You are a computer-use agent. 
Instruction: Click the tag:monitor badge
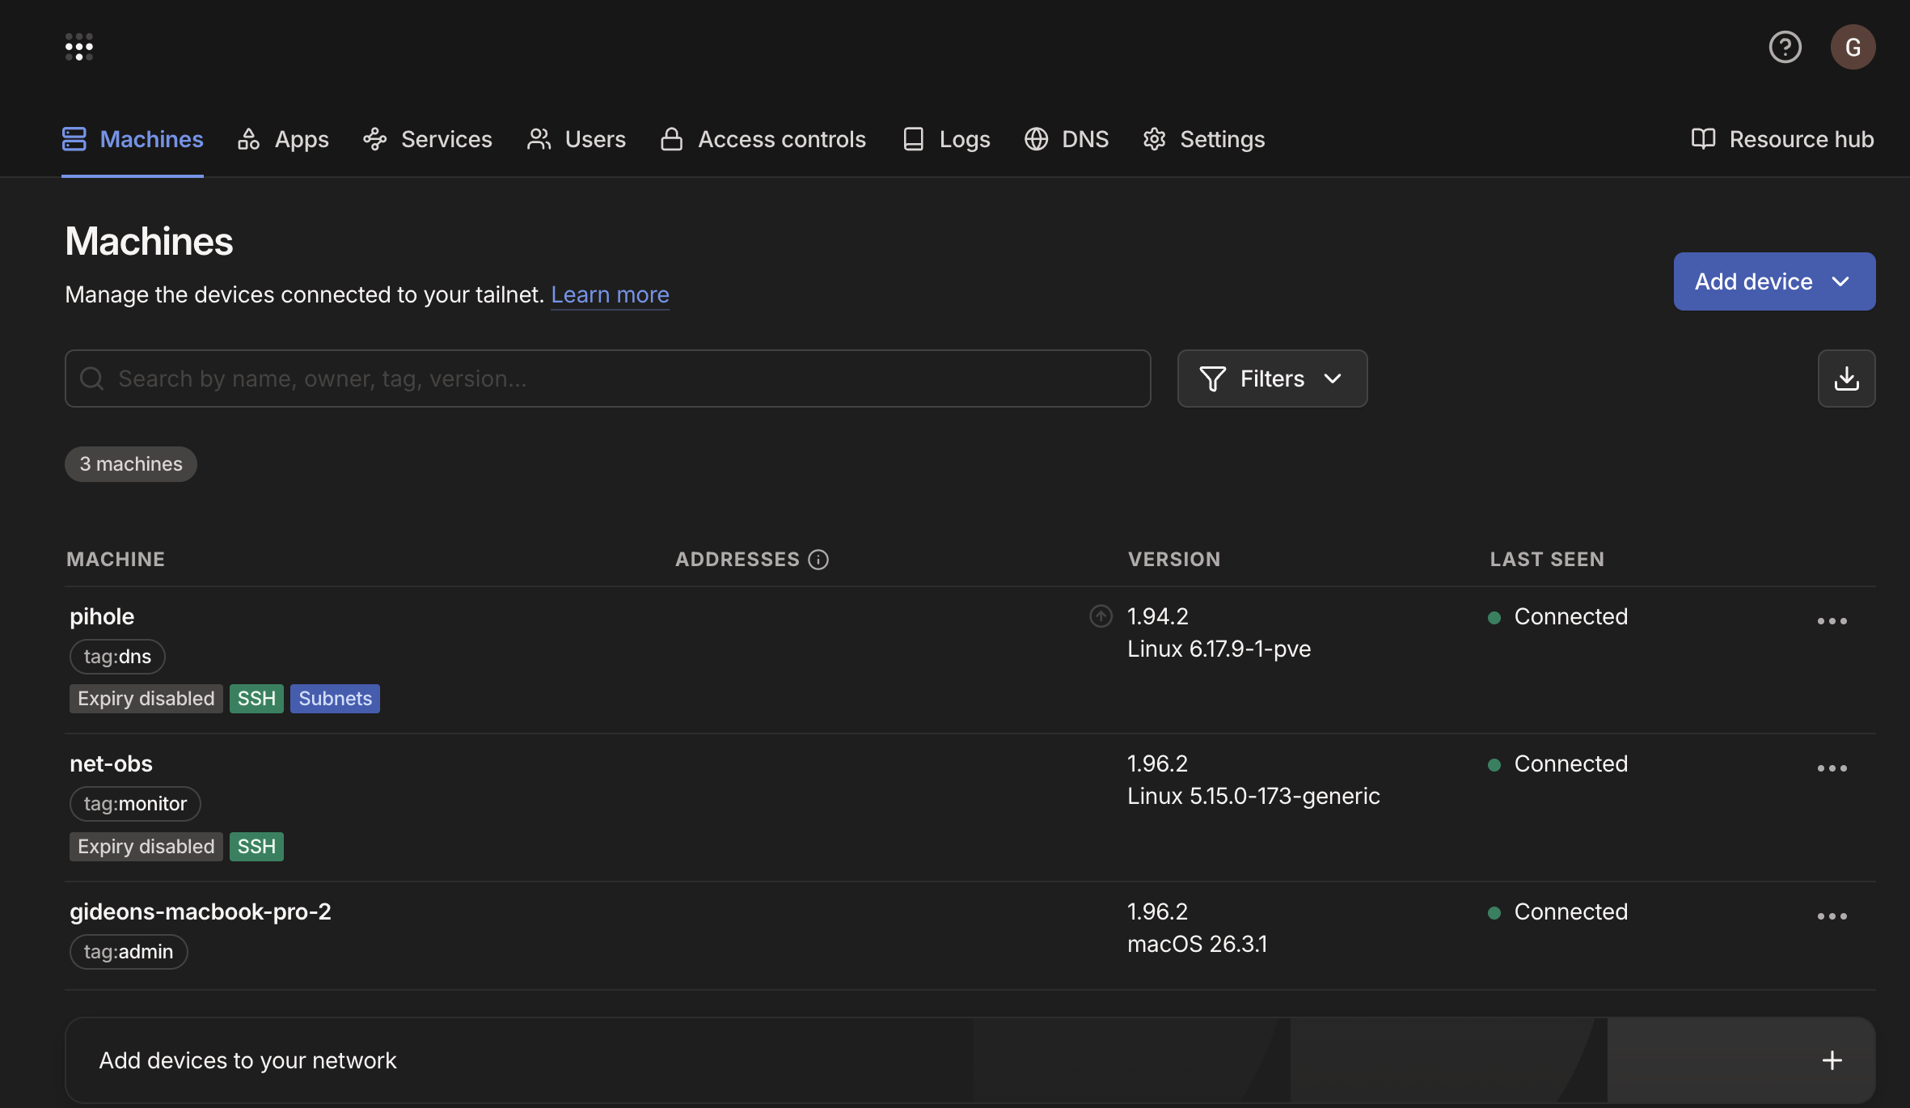pos(135,804)
